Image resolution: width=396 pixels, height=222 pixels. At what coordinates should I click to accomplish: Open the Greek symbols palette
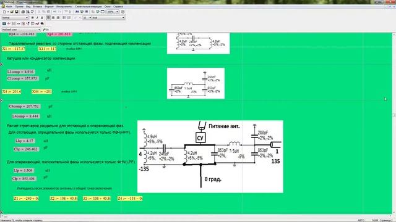pos(37,23)
